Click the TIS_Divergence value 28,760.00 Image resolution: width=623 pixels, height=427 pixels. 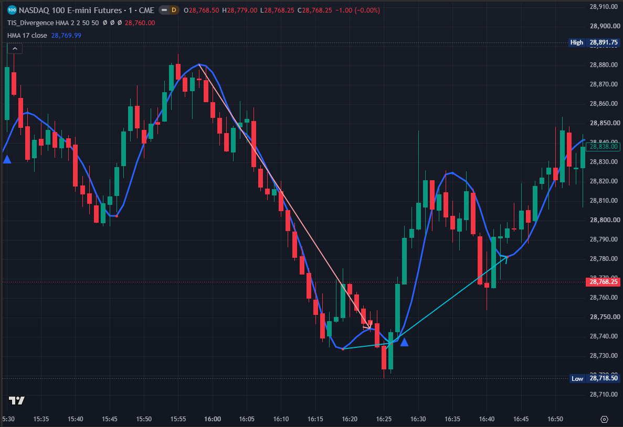point(140,23)
